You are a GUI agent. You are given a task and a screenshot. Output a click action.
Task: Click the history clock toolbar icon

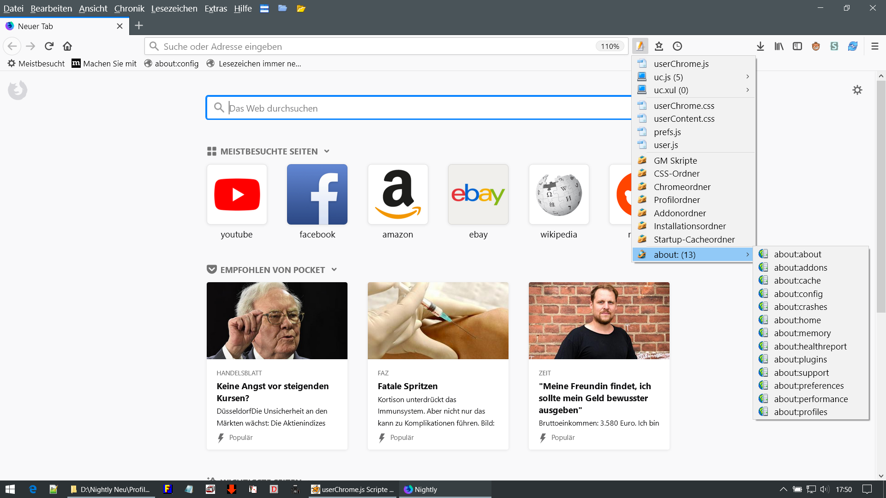(677, 46)
